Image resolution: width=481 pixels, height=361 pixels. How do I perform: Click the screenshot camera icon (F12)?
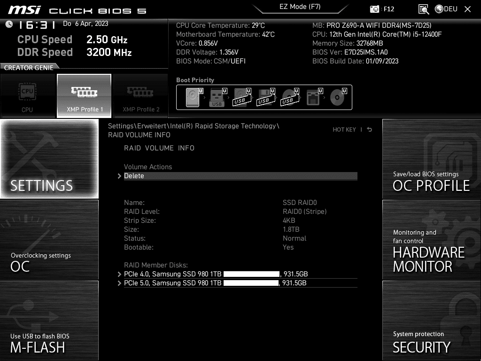pyautogui.click(x=374, y=9)
